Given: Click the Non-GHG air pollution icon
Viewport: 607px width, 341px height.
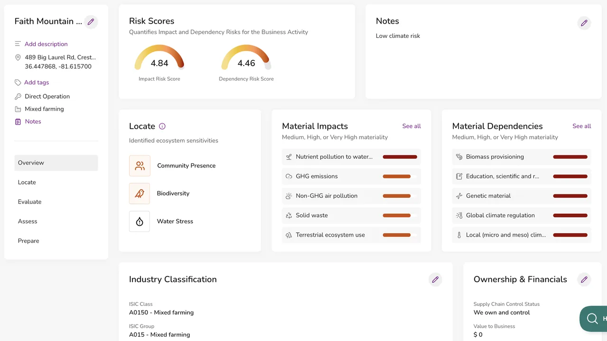Looking at the screenshot, I should (289, 196).
